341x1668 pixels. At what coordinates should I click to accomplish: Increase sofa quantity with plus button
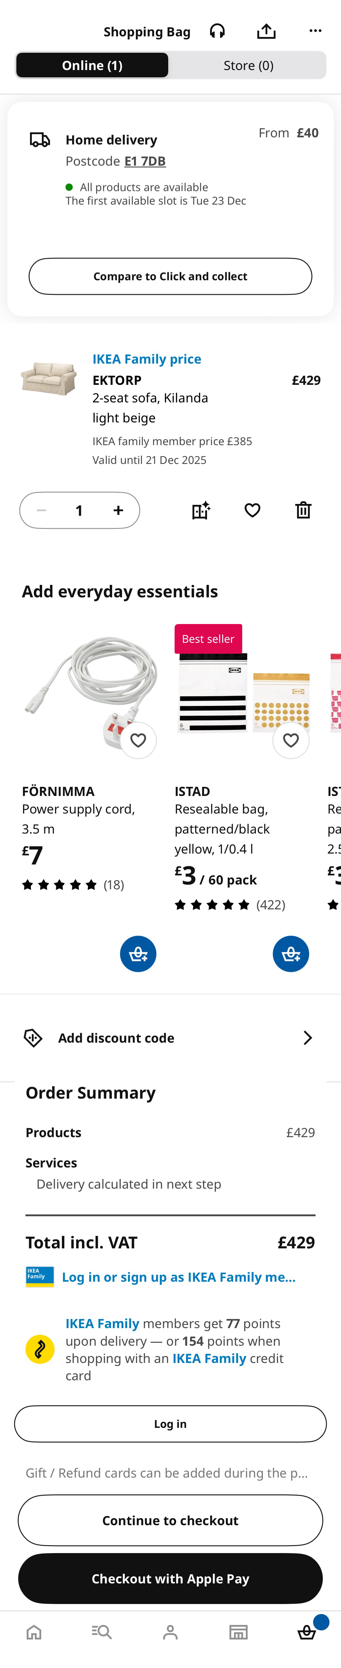119,510
